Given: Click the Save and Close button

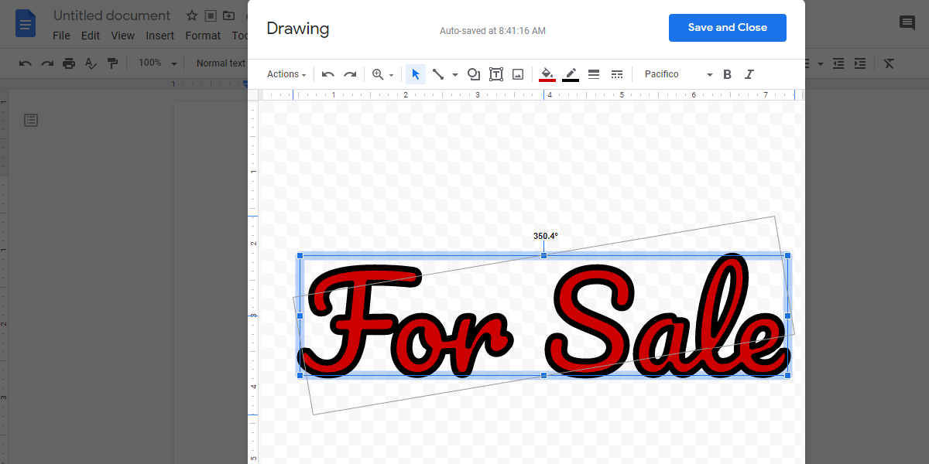Looking at the screenshot, I should pyautogui.click(x=727, y=27).
